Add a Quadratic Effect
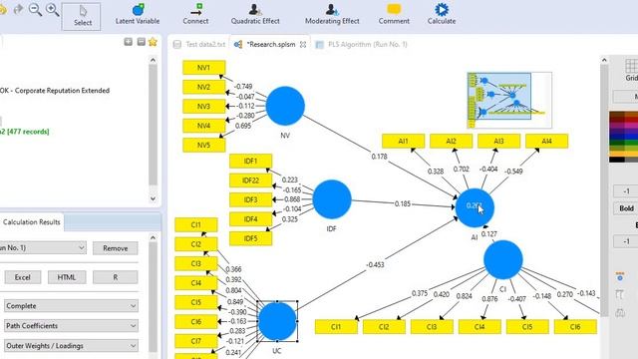The height and width of the screenshot is (359, 638). [x=255, y=15]
